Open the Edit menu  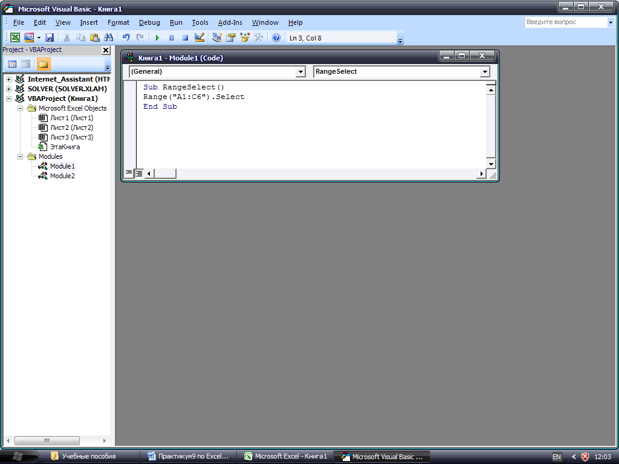(x=39, y=22)
